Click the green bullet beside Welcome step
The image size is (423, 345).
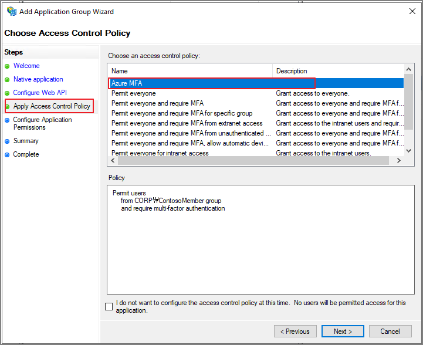point(7,66)
